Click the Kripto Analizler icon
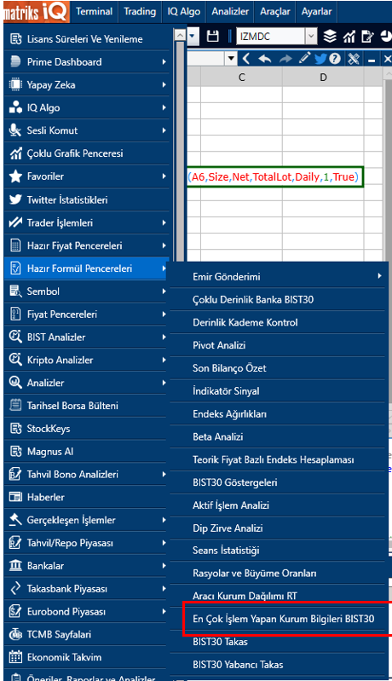The height and width of the screenshot is (681, 392). click(x=15, y=360)
